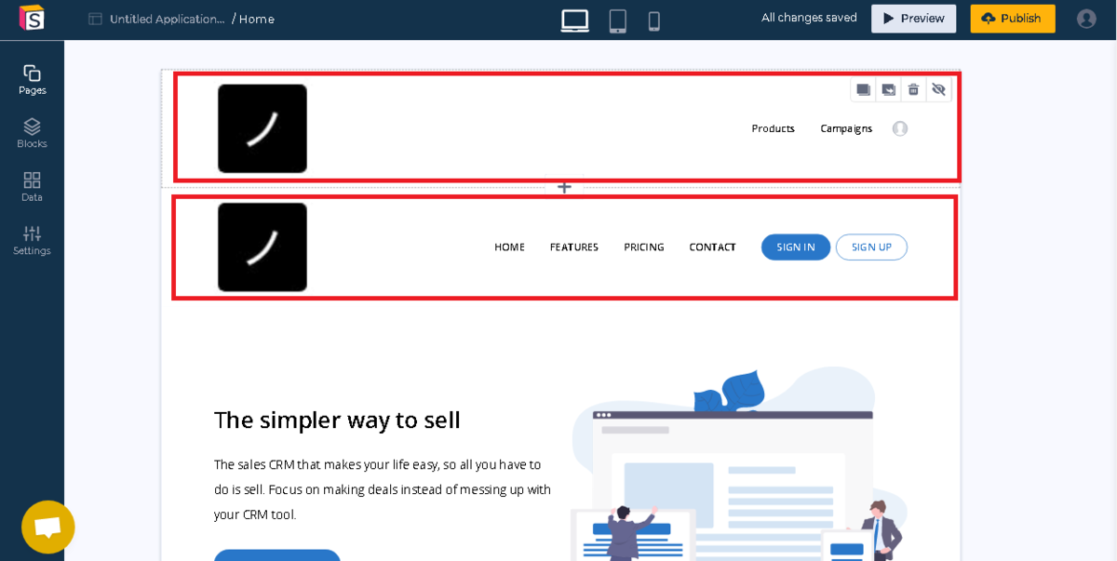Switch to tablet preview mode
Viewport: 1117px width, 561px height.
click(617, 20)
